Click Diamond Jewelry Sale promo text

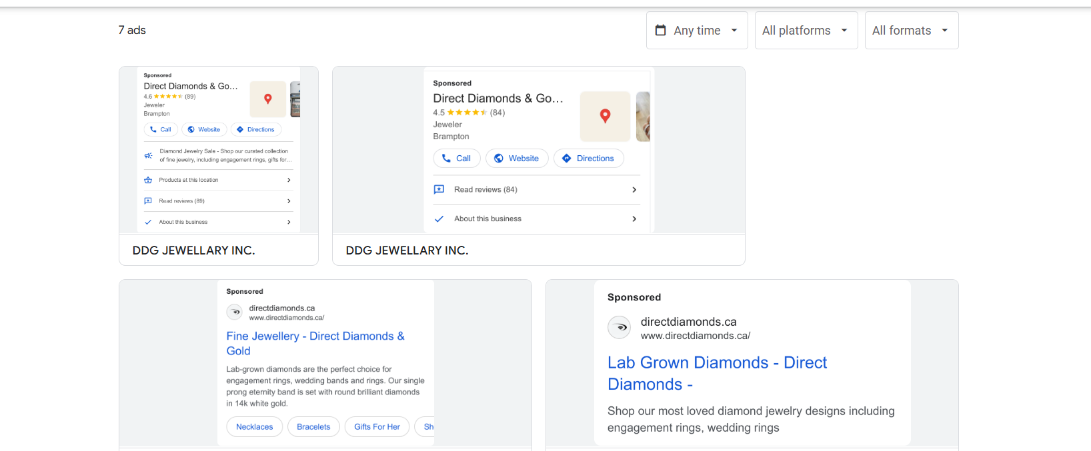point(225,155)
